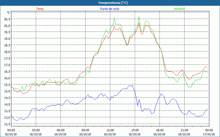Click the blue dew point peak before 15:00
This screenshot has width=220, height=137.
click(132, 85)
